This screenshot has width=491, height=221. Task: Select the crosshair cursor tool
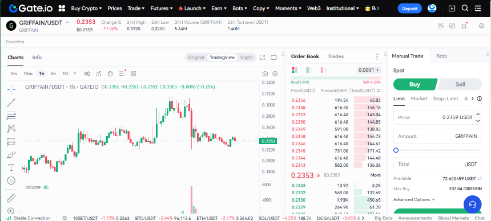coord(11,89)
